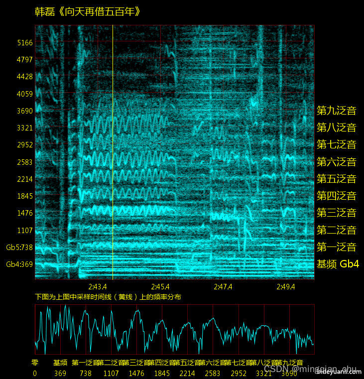The image size is (364, 379).
Task: Click the 2214 value on the spectrum chart axis
Action: click(x=187, y=374)
